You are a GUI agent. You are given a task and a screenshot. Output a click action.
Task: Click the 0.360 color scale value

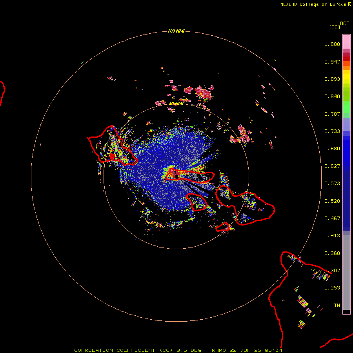(332, 253)
